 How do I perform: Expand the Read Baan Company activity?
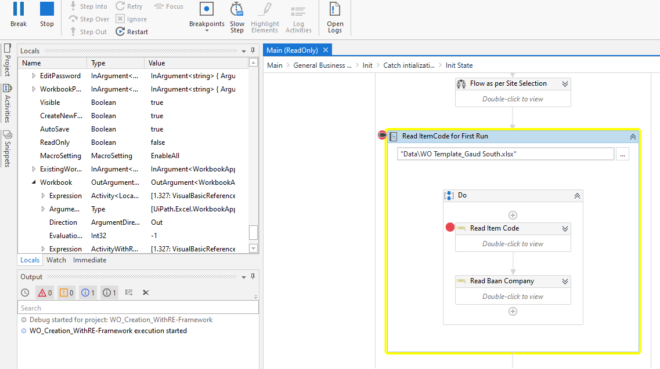tap(564, 281)
